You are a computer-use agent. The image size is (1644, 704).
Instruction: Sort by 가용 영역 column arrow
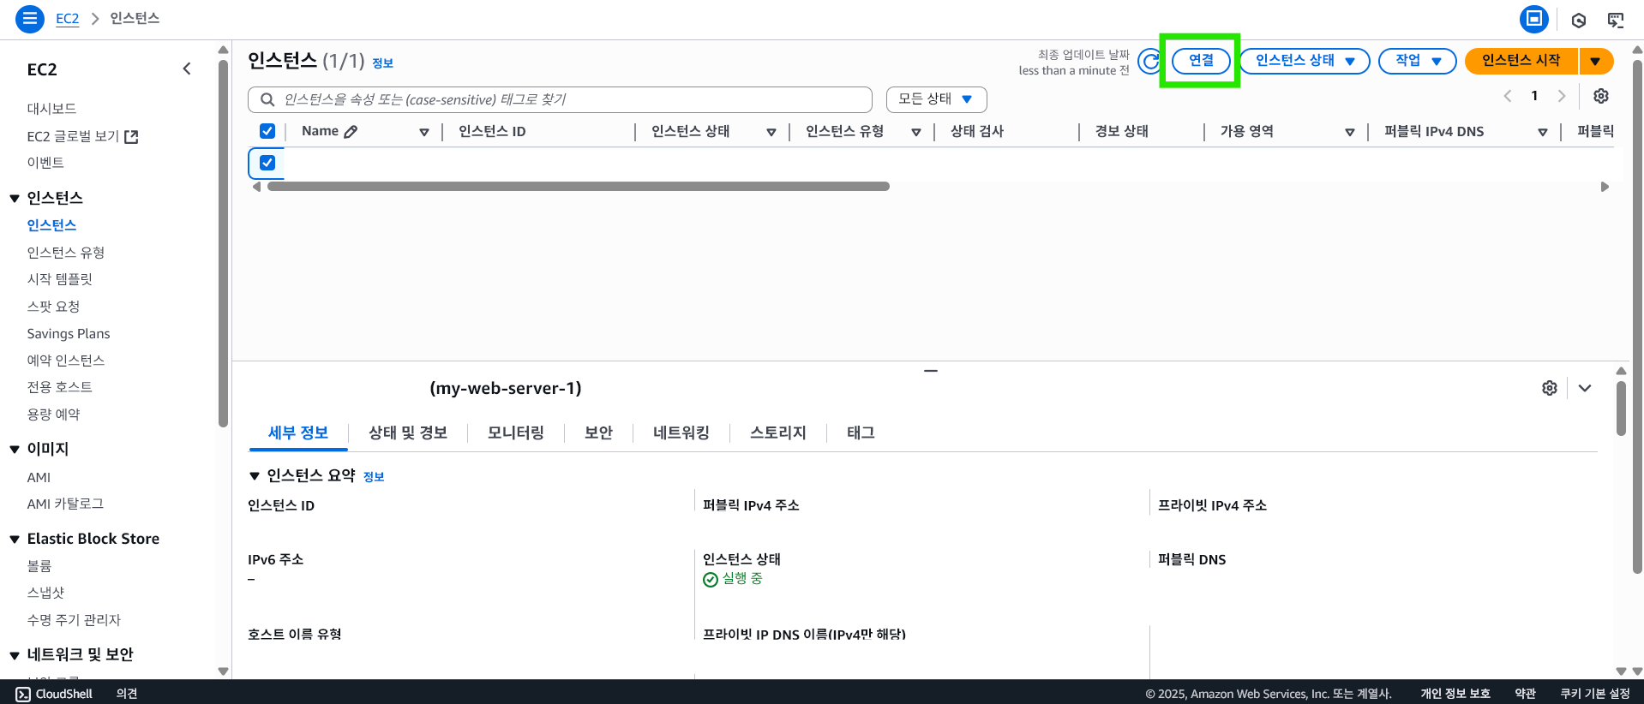pos(1350,132)
